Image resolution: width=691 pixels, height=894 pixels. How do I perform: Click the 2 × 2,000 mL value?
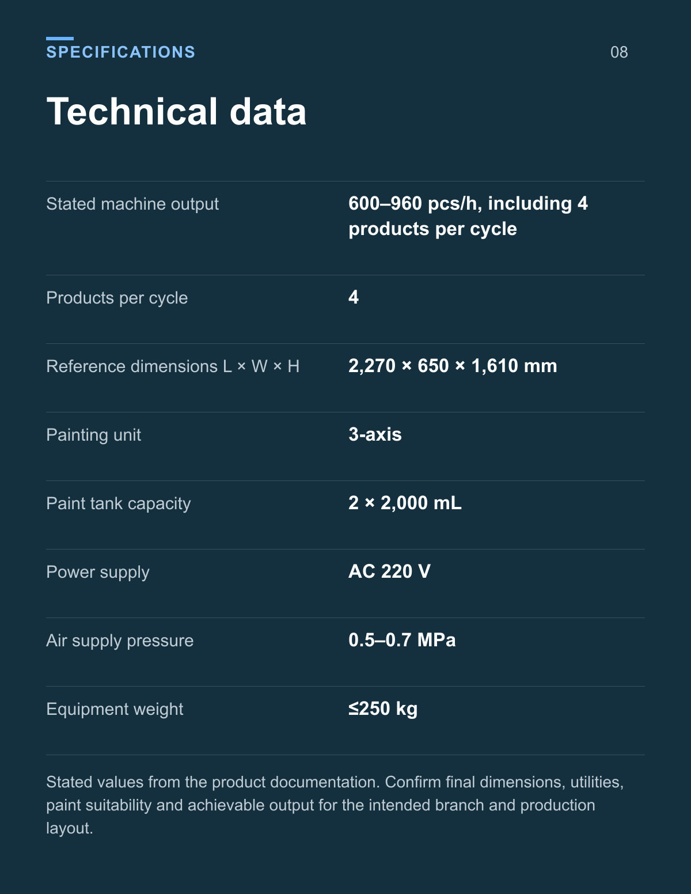pos(405,503)
